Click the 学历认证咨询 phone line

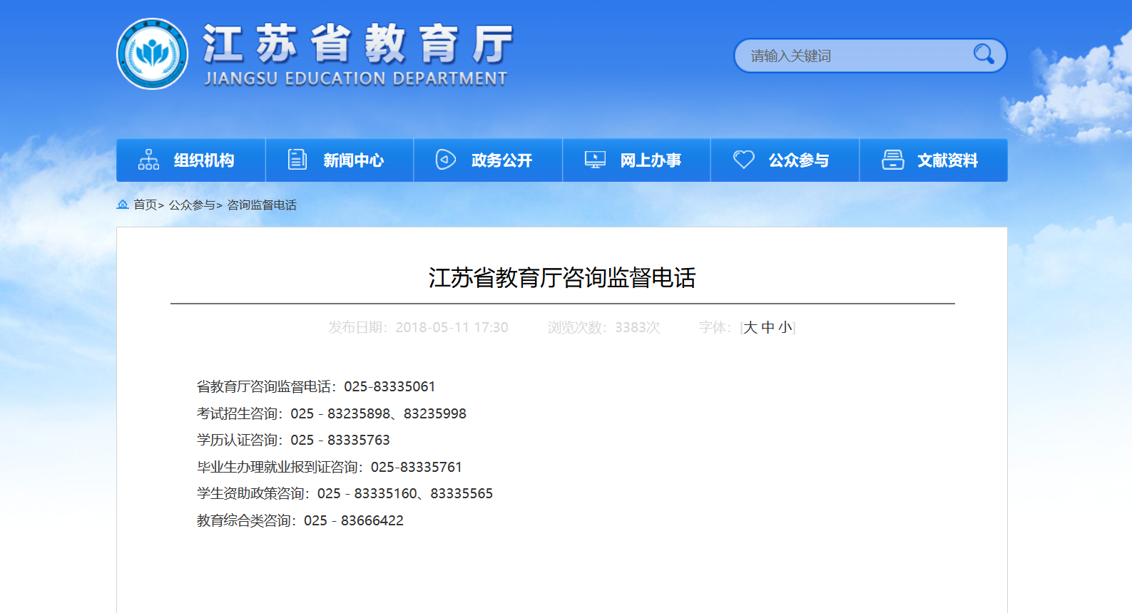[x=293, y=440]
